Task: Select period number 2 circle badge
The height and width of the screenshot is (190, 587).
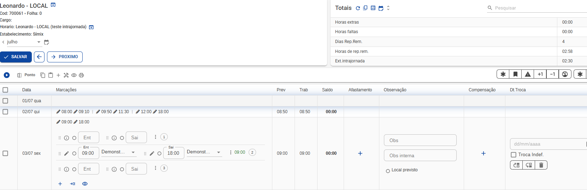Action: [252, 152]
